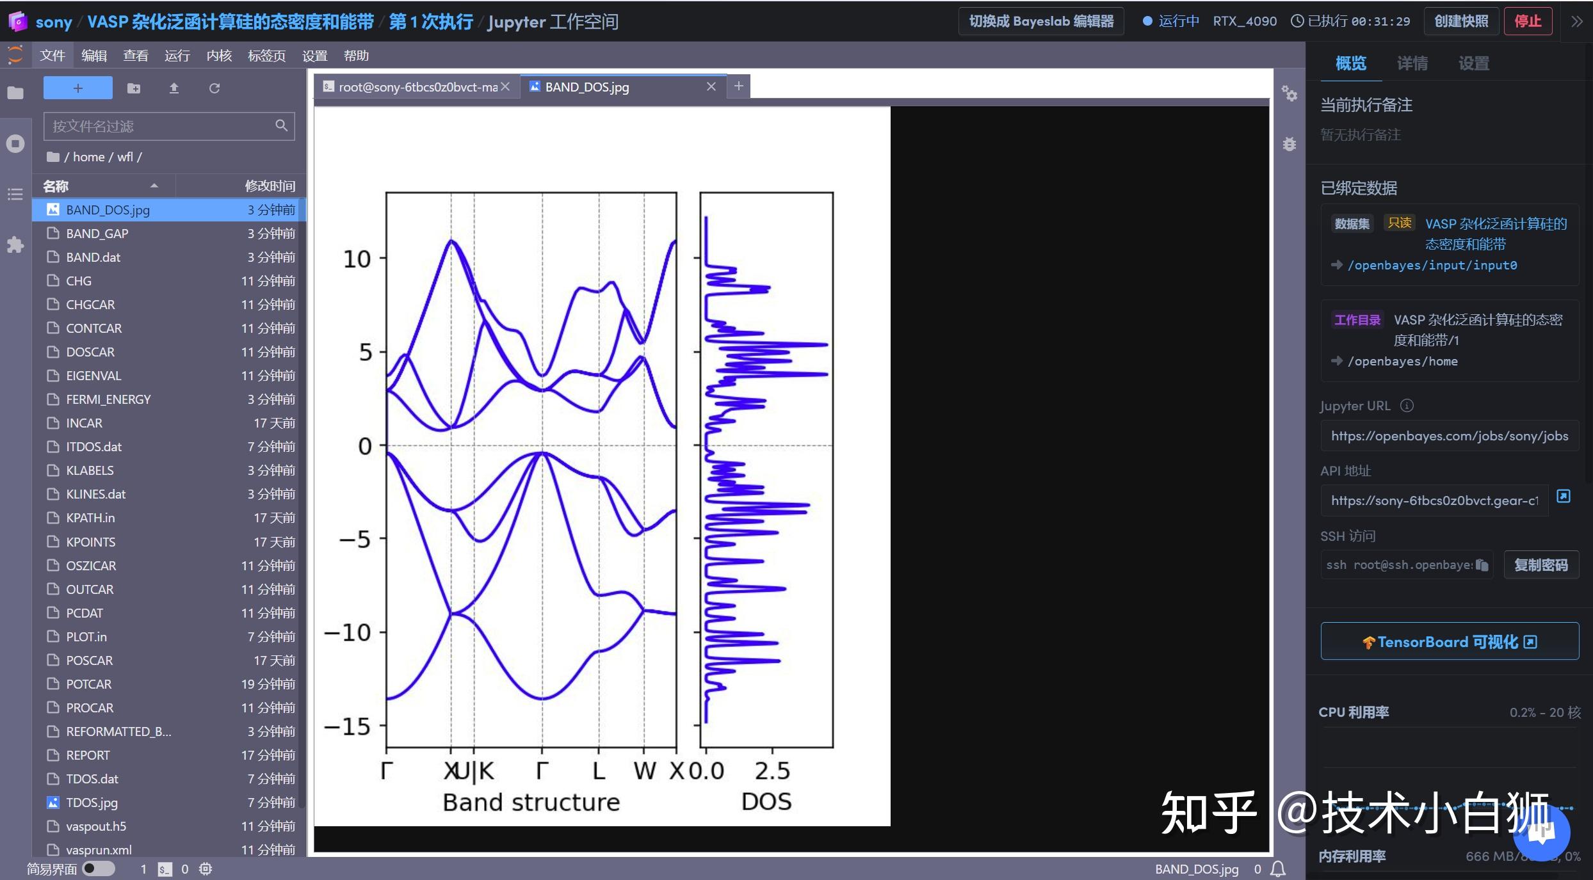Copy the SSH command with clipboard icon
1593x880 pixels.
(1482, 564)
